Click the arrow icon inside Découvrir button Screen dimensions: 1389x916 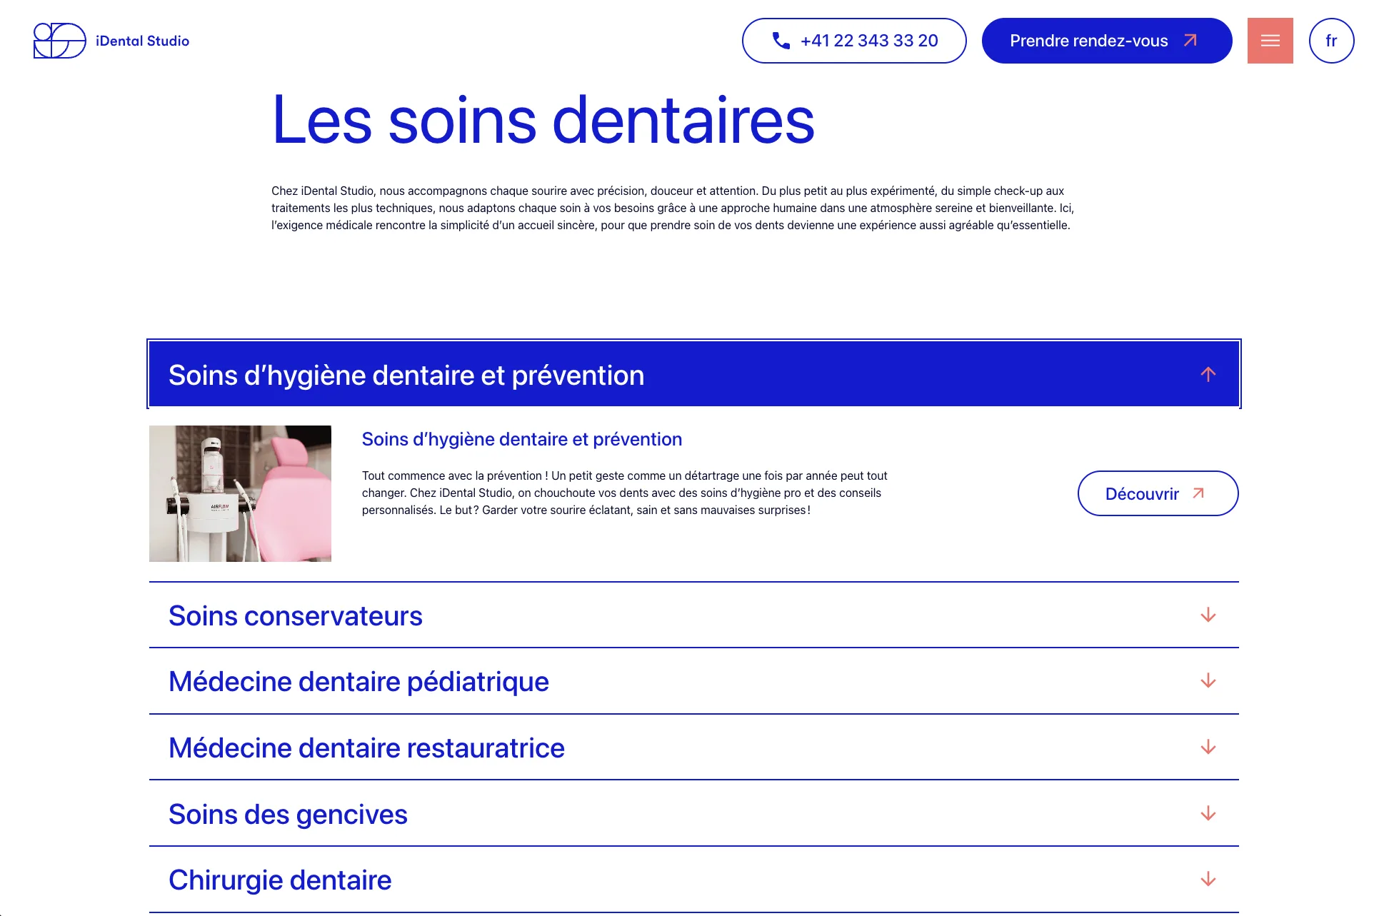pos(1198,493)
